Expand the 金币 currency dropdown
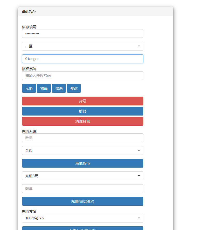 coord(82,150)
